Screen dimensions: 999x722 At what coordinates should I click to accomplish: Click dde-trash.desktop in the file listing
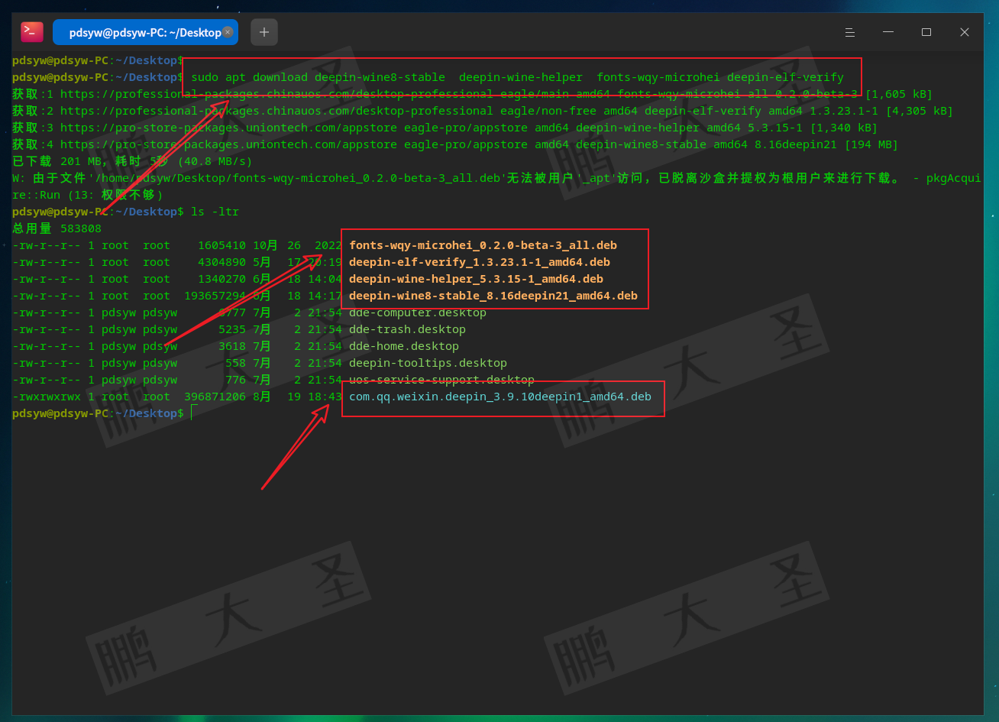[407, 329]
